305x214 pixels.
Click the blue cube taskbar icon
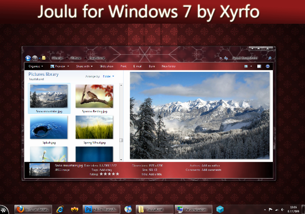[x=220, y=210]
